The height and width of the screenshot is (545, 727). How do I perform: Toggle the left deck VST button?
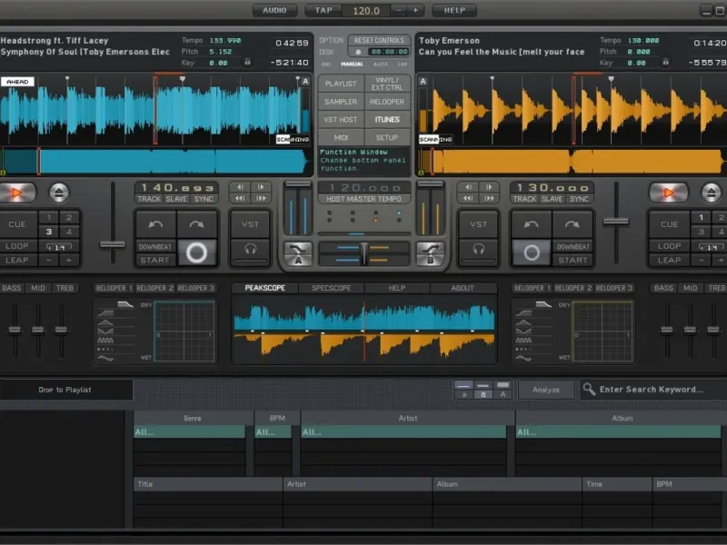coord(249,224)
